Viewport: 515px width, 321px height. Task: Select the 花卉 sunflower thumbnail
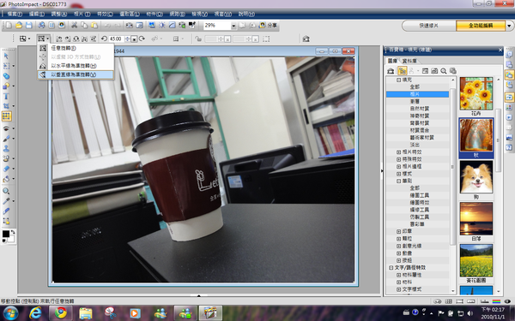click(x=476, y=93)
